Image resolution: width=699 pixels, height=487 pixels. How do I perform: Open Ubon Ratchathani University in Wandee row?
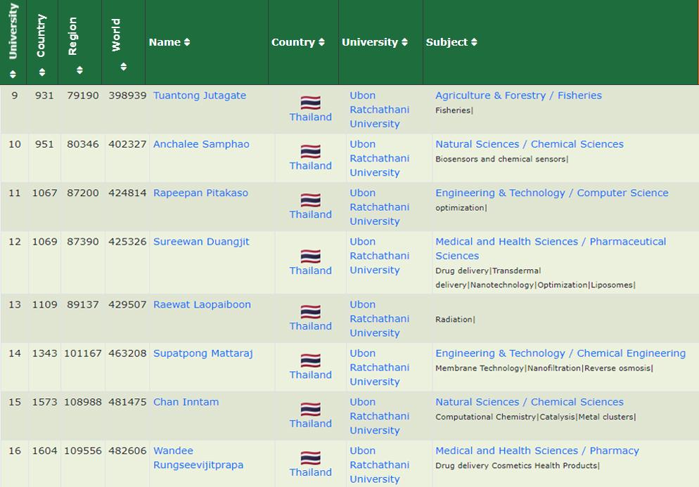click(x=379, y=465)
